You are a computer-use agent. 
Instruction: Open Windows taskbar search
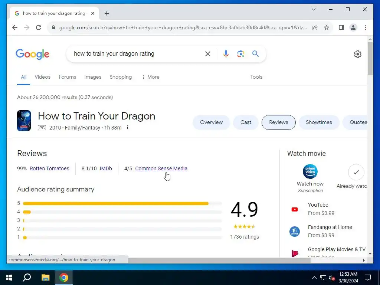pos(27,278)
